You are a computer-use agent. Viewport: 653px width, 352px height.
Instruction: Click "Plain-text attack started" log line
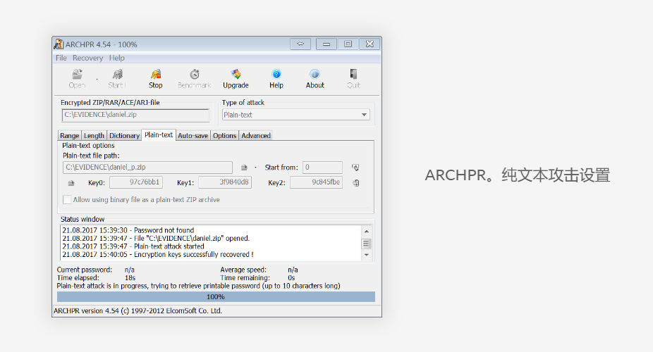coord(133,246)
